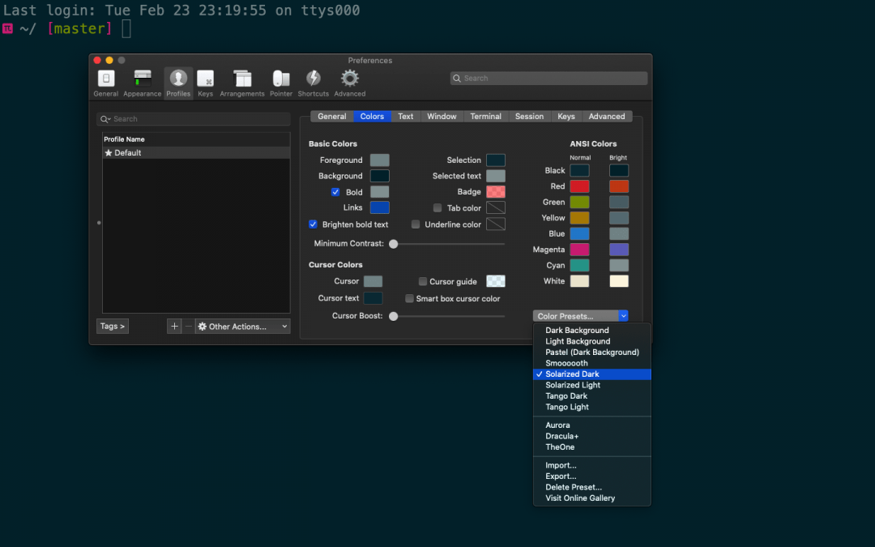
Task: Click Visit Online Gallery
Action: point(579,498)
